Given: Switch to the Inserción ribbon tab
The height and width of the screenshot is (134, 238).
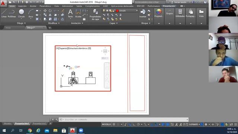Looking at the screenshot, I should pyautogui.click(x=22, y=6).
